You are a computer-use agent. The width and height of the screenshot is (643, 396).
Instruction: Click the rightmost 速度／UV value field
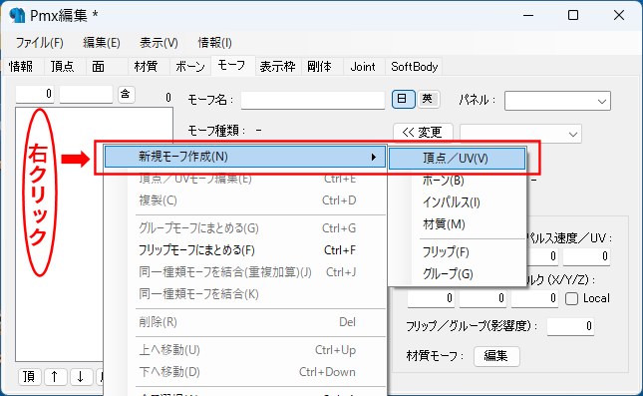coord(586,256)
